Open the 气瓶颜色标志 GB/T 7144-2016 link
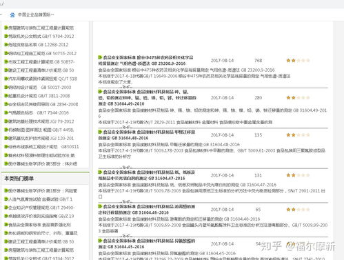 tap(39, 112)
